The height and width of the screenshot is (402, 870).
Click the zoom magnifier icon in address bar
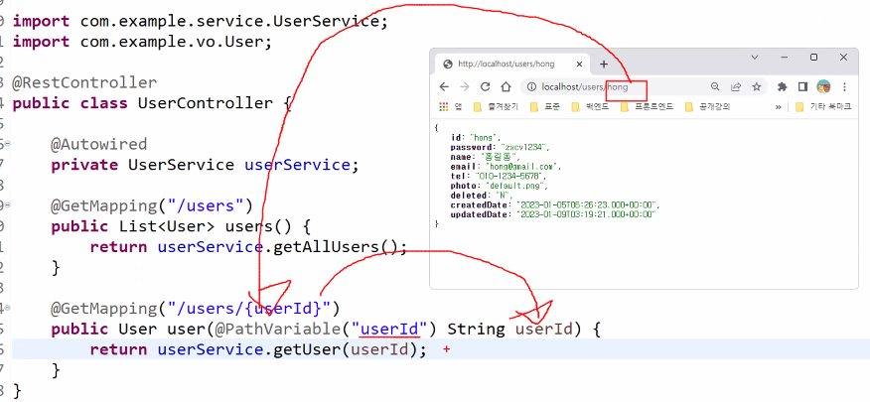coord(715,87)
